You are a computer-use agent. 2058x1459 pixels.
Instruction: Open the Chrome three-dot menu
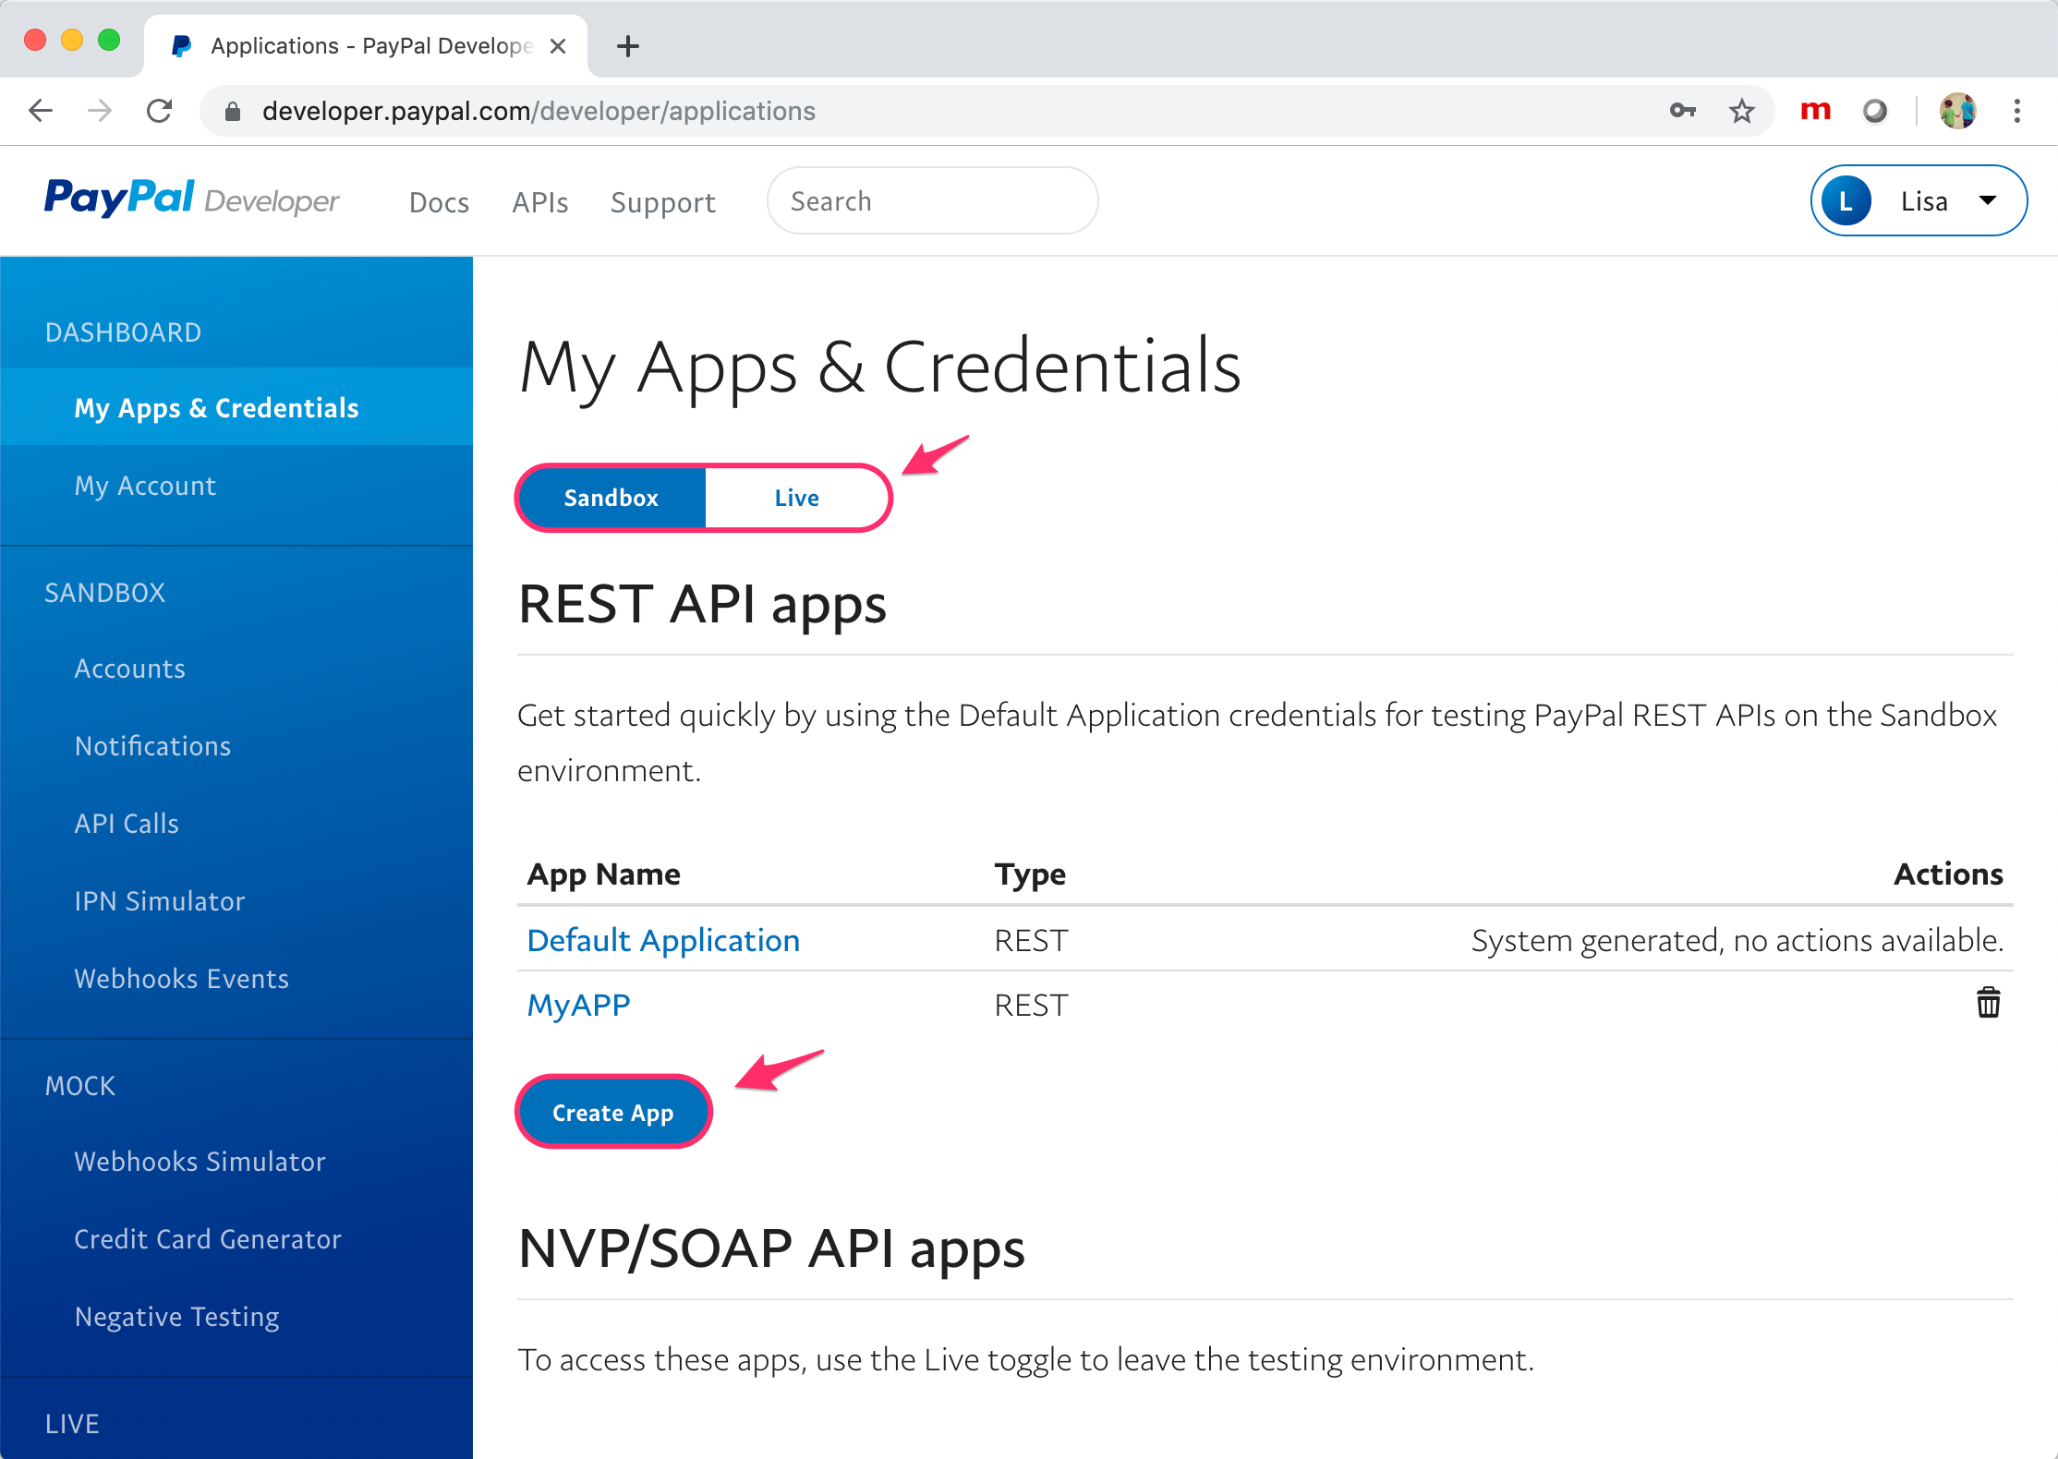pyautogui.click(x=2017, y=111)
